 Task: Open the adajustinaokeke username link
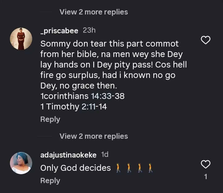point(68,155)
